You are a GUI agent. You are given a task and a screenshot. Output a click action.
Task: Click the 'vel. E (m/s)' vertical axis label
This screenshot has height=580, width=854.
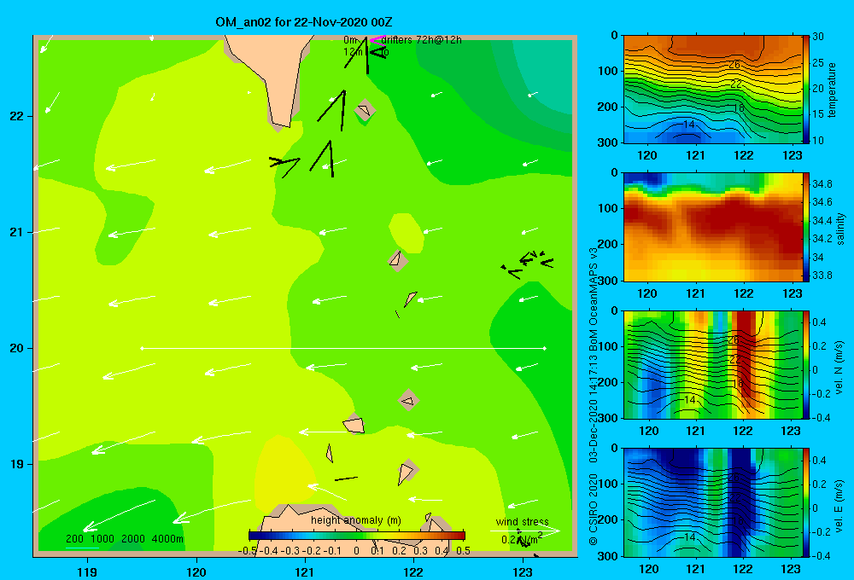pyautogui.click(x=839, y=504)
